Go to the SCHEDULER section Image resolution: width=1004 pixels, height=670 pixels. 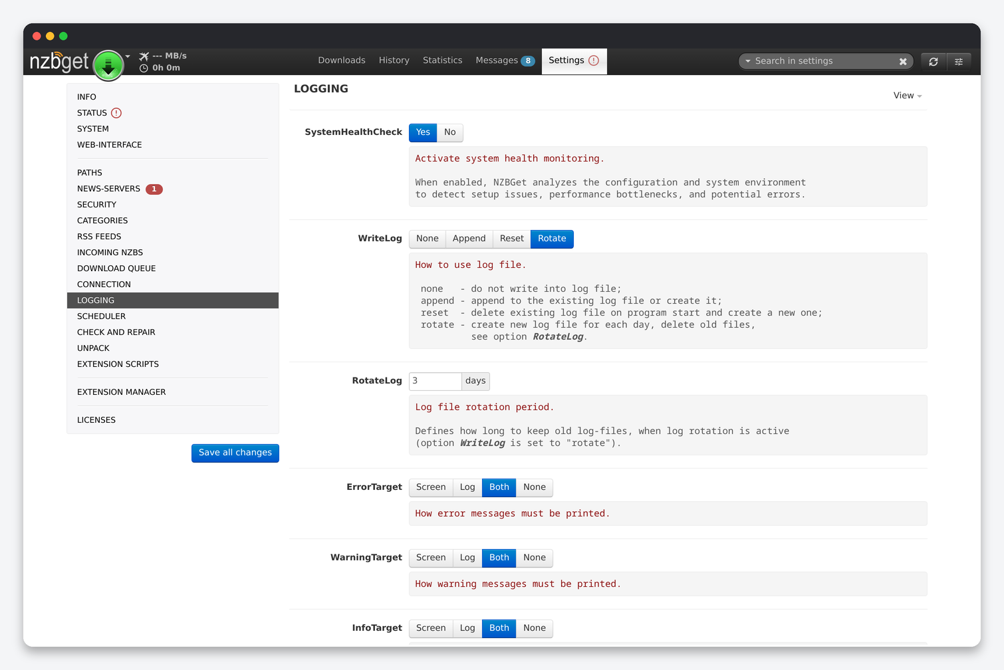point(173,316)
